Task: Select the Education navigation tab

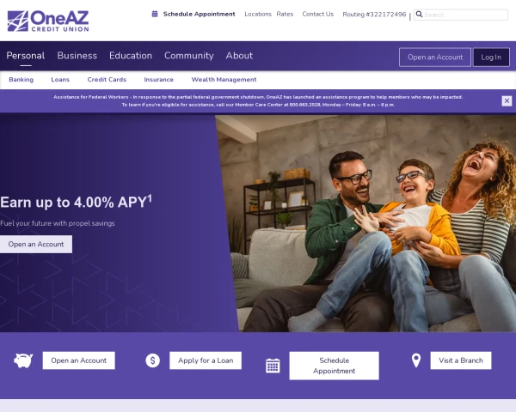Action: tap(131, 56)
